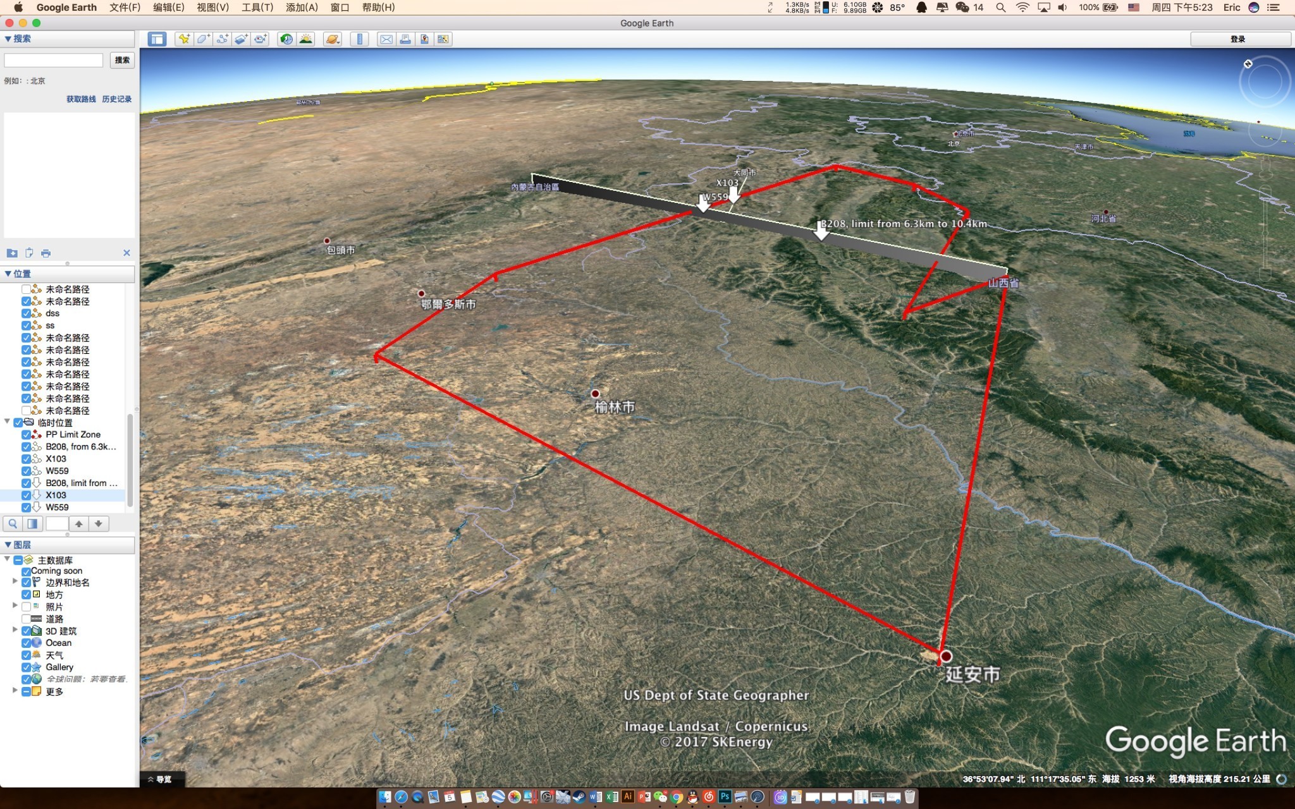The width and height of the screenshot is (1295, 809).
Task: Collapse the 搜索 search panel
Action: pyautogui.click(x=8, y=39)
